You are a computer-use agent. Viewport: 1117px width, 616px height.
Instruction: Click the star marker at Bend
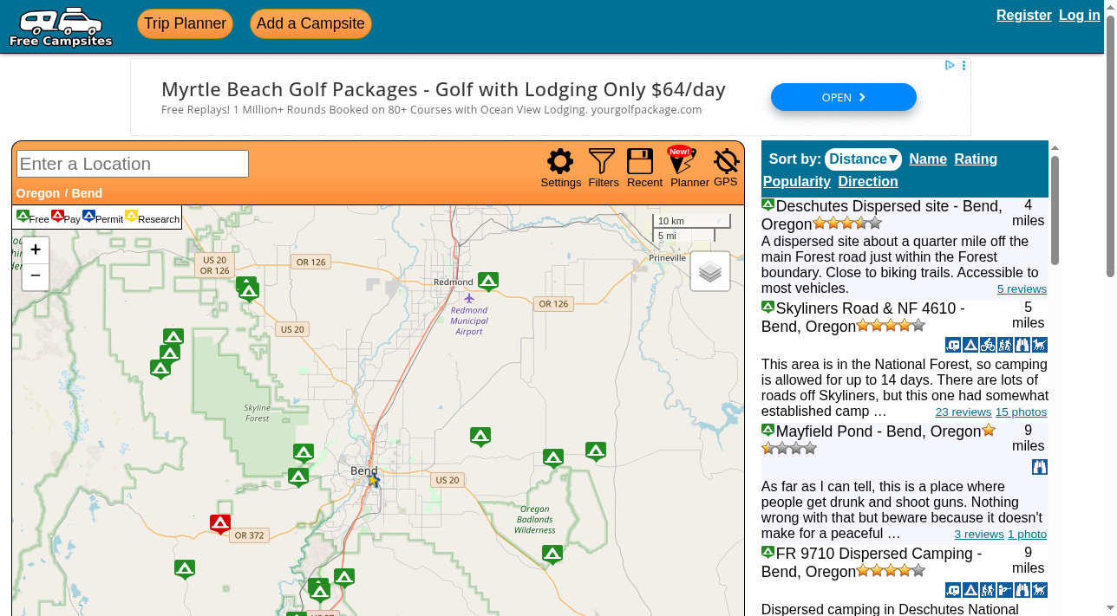pyautogui.click(x=374, y=479)
